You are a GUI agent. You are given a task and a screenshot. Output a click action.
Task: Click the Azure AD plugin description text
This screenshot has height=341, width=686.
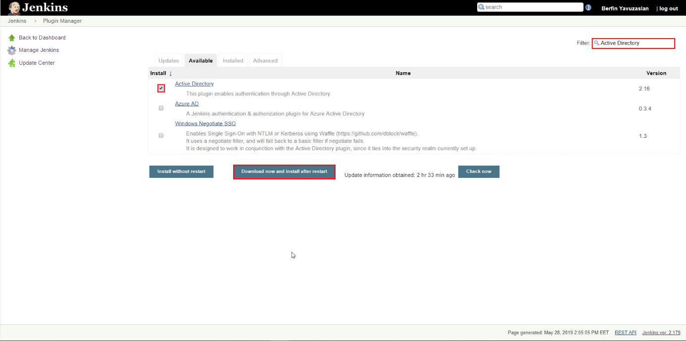275,114
